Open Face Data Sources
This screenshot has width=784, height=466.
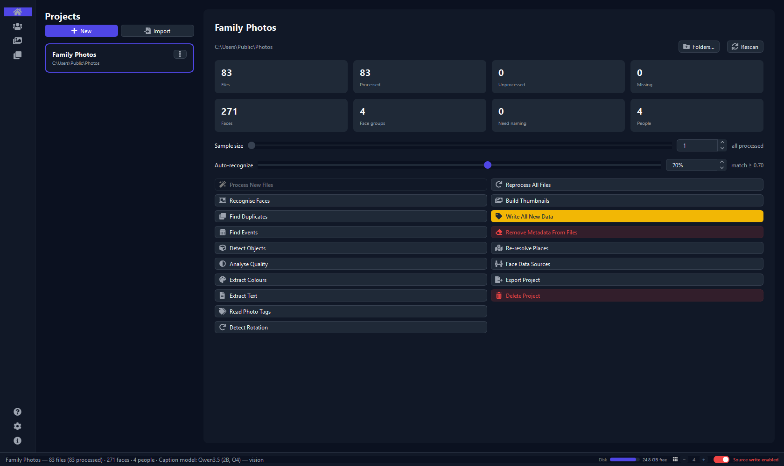(627, 264)
